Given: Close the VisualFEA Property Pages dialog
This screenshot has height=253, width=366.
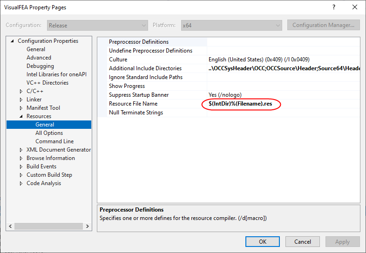Looking at the screenshot, I should tap(355, 7).
